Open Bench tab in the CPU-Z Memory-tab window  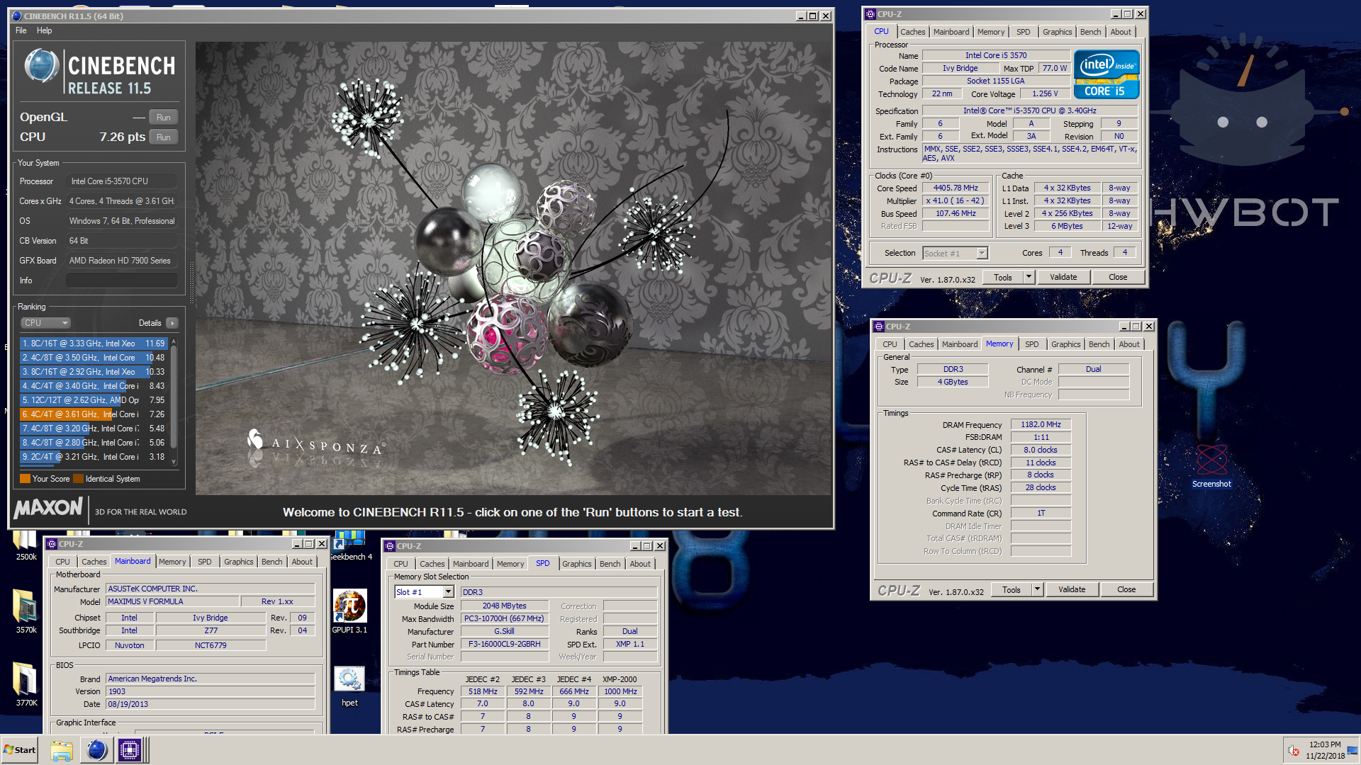pyautogui.click(x=1099, y=344)
